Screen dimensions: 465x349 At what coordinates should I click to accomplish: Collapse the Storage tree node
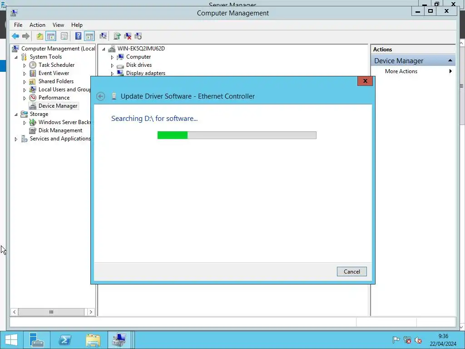click(x=16, y=114)
